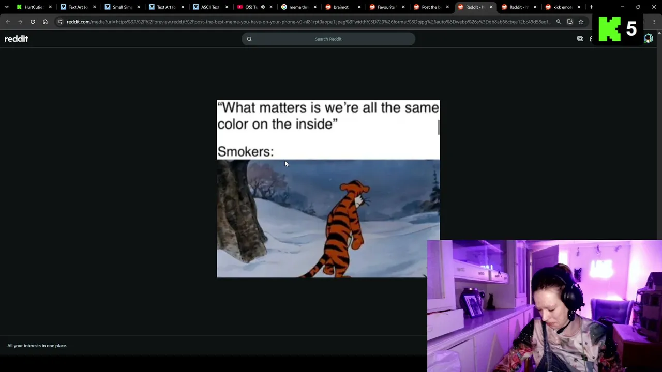Close the YouTube (35) tab
Image resolution: width=662 pixels, height=372 pixels.
(271, 7)
